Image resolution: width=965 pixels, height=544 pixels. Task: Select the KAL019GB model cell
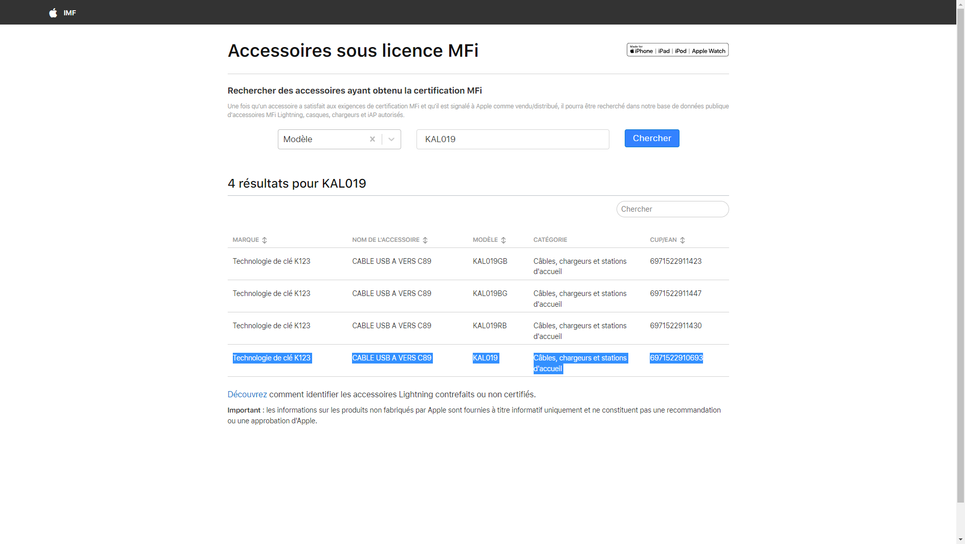point(490,261)
